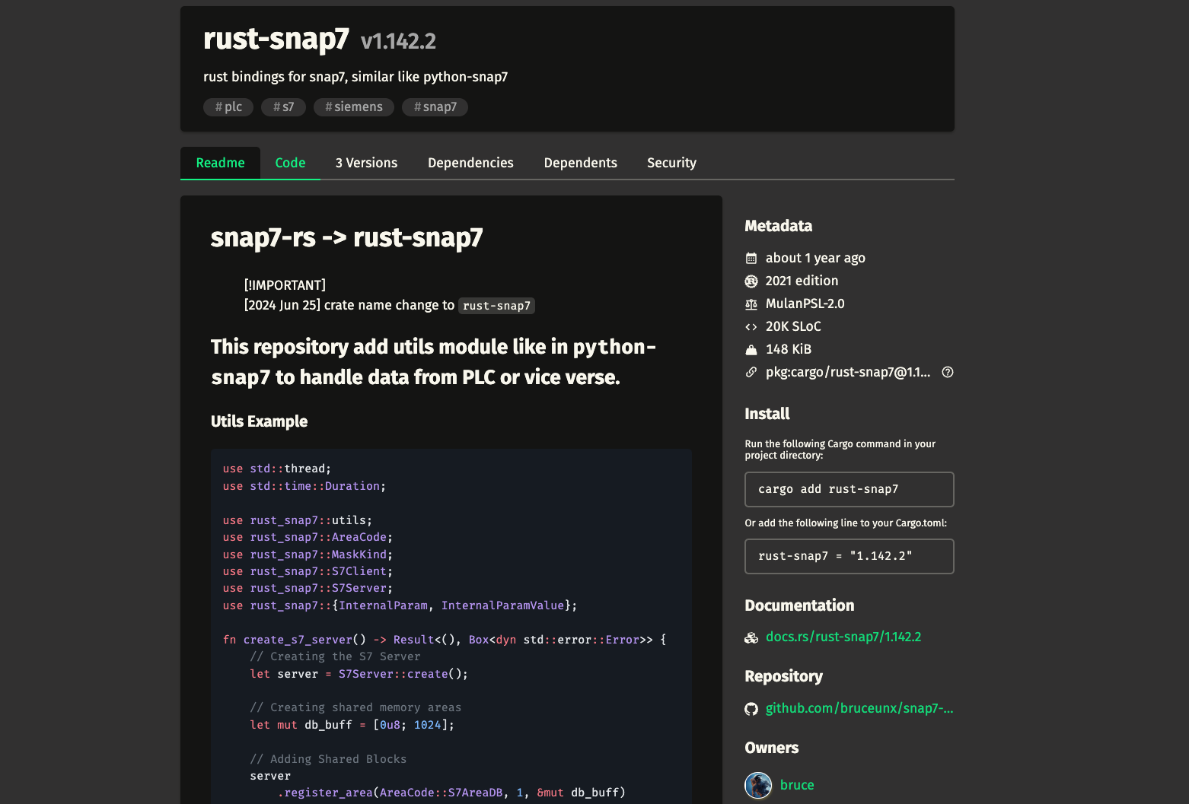Click the 2021 edition text
1189x804 pixels.
(x=802, y=281)
